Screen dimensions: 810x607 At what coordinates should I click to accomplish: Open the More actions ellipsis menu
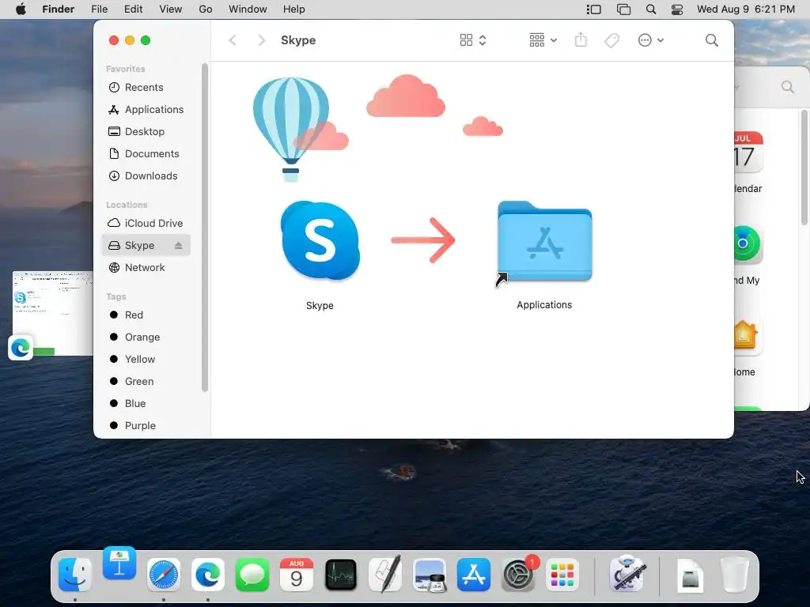coord(650,40)
